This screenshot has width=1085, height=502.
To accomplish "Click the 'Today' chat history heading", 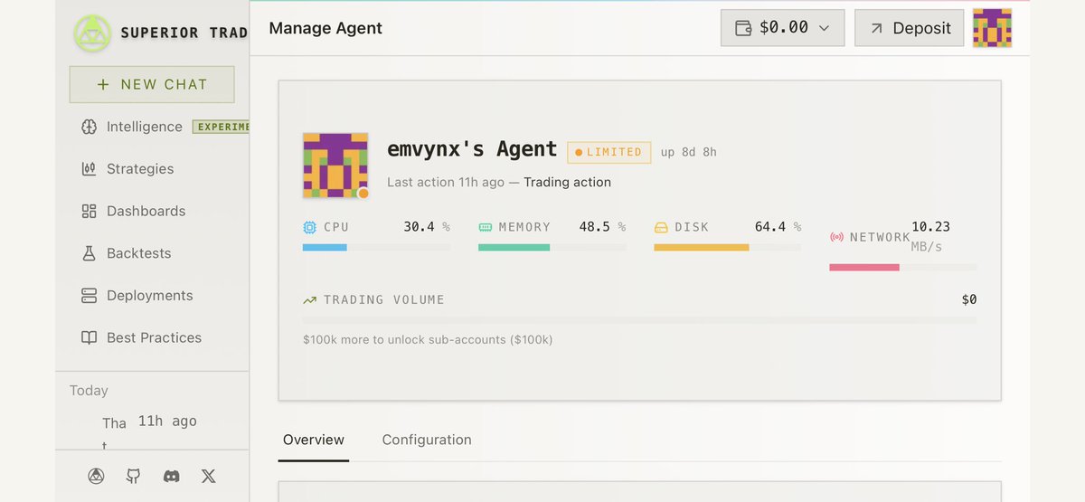I will [89, 391].
